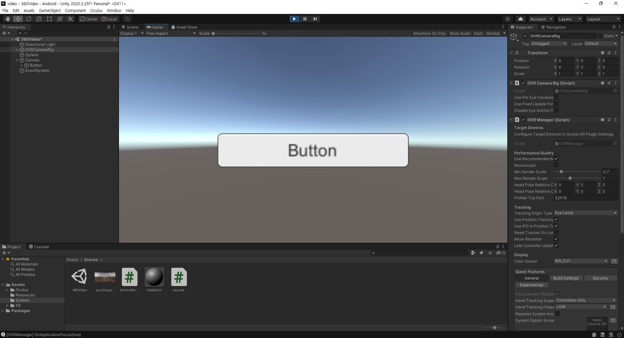Open Display 1 dropdown
This screenshot has width=624, height=338.
coord(132,33)
